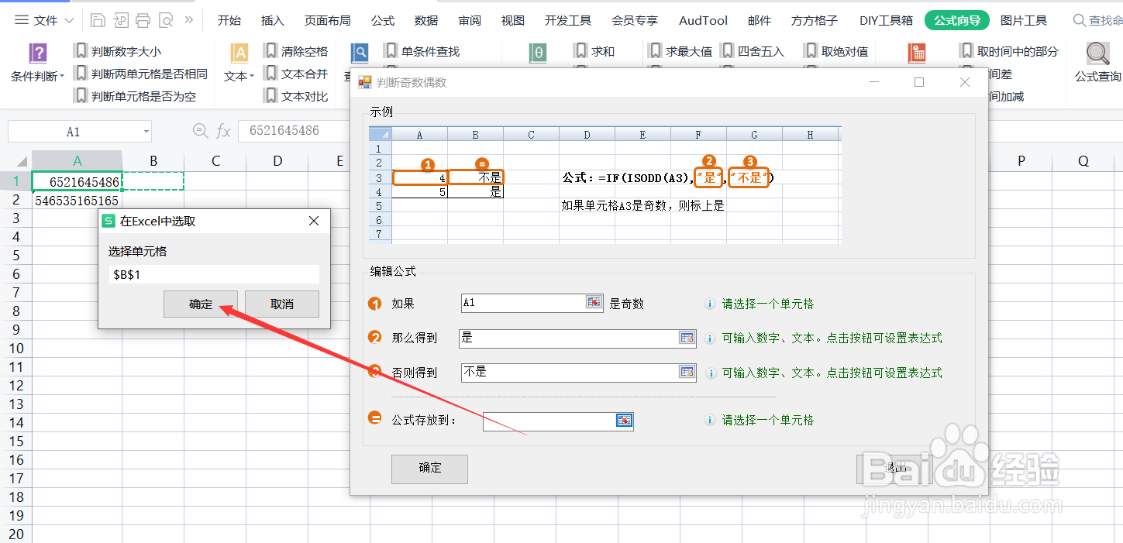The height and width of the screenshot is (543, 1123).
Task: Open the 方方格子 tab
Action: (816, 21)
